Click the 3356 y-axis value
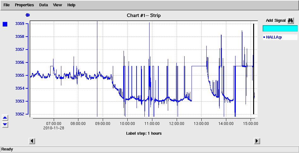Viewport: 299px width, 153px height. pyautogui.click(x=20, y=62)
